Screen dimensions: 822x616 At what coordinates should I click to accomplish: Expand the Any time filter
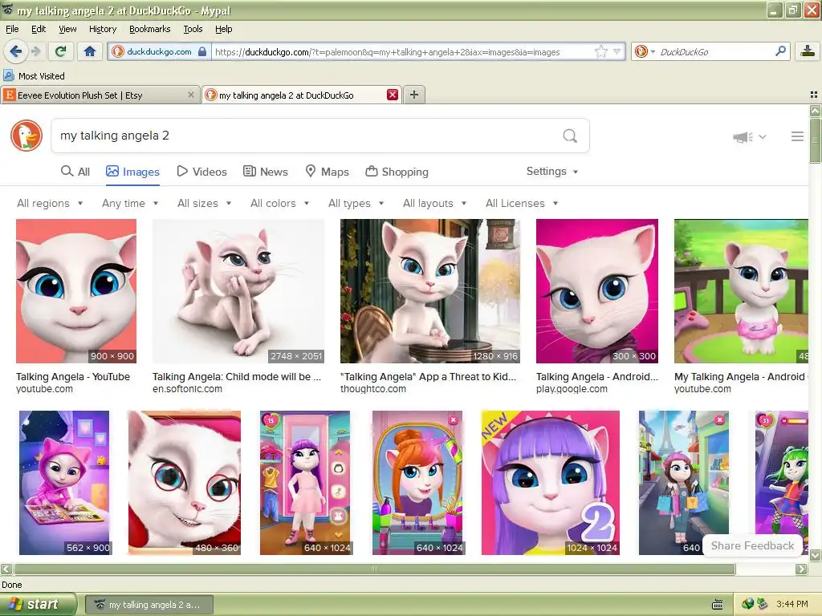[x=130, y=203]
